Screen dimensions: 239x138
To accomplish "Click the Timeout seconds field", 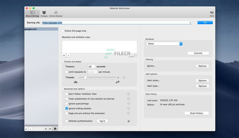I will click(91, 66).
